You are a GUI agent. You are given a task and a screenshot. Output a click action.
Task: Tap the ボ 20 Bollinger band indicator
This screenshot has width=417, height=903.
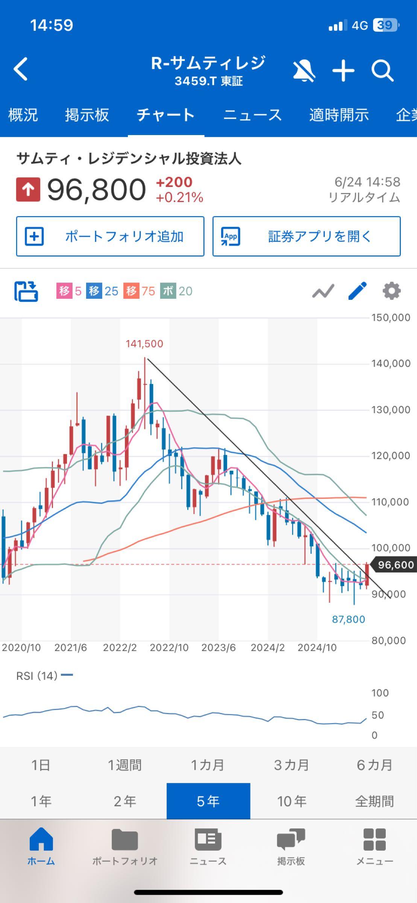(x=176, y=291)
